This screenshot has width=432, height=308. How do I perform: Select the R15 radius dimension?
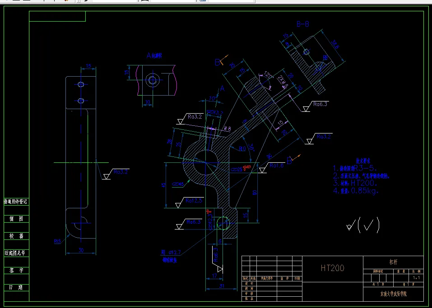(57, 241)
